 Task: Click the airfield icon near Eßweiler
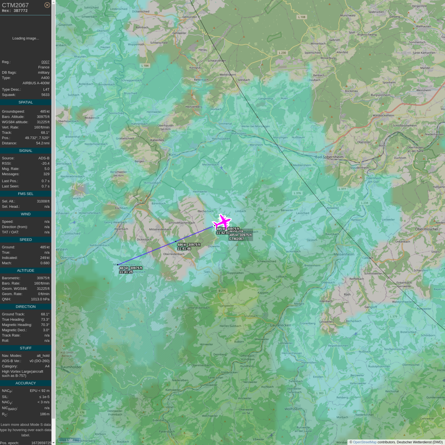tap(271, 435)
